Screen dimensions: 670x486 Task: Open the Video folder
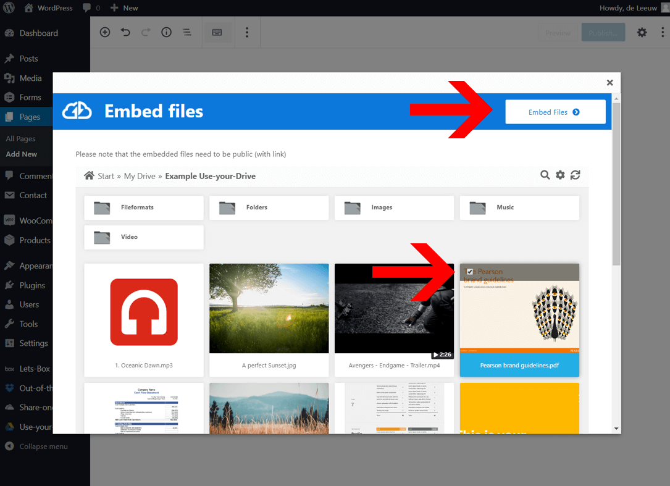point(143,237)
